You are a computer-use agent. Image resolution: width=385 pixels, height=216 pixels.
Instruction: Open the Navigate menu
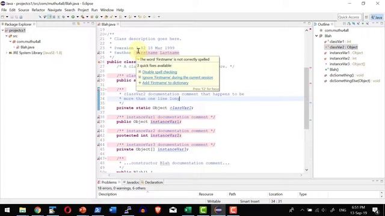(x=55, y=10)
